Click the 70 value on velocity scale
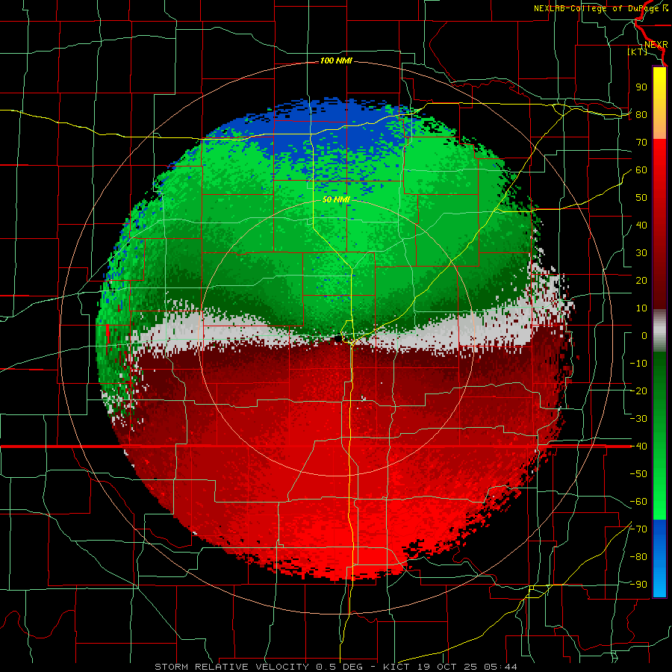 pyautogui.click(x=641, y=143)
